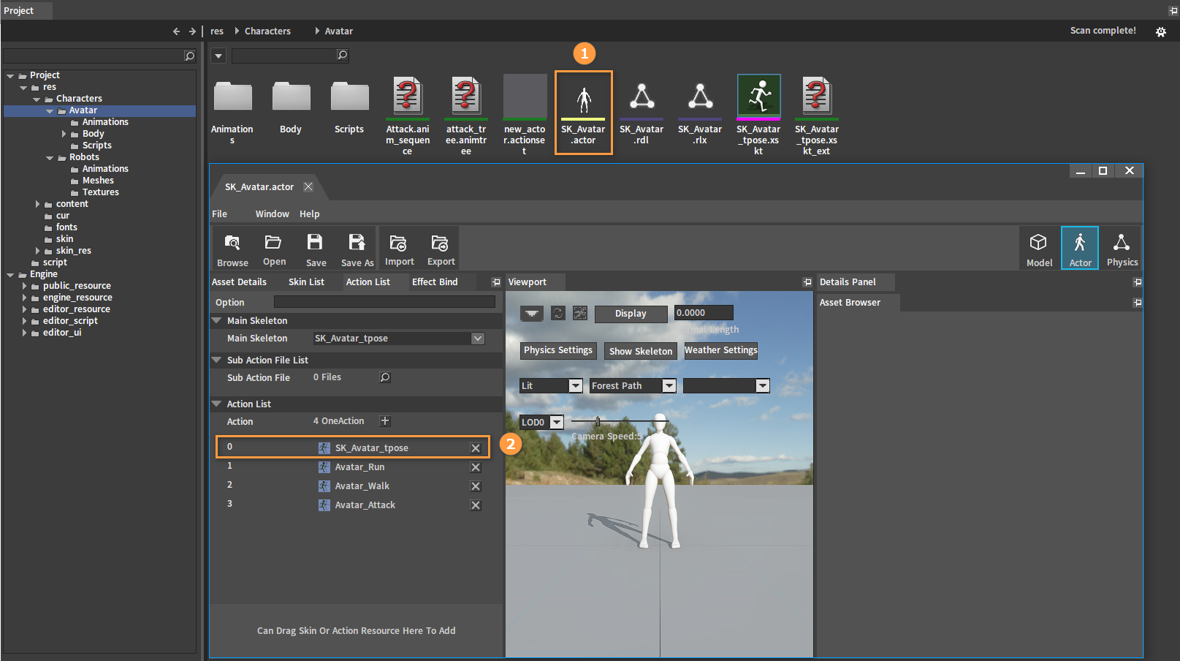This screenshot has height=661, width=1180.
Task: Go back in project navigation
Action: click(176, 31)
